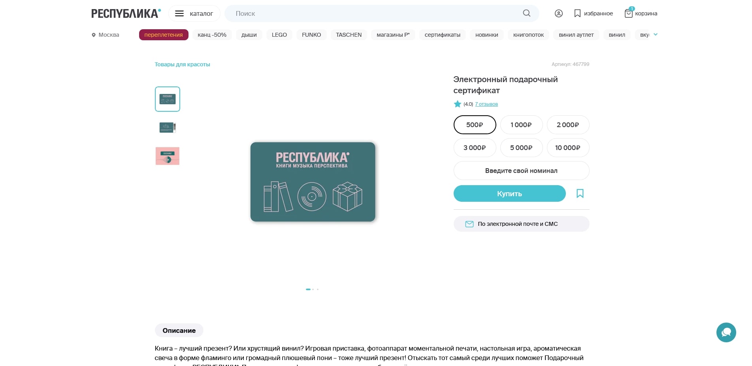Choose the 1 000₽ denomination
Screen dimensions: 752x366
click(521, 125)
